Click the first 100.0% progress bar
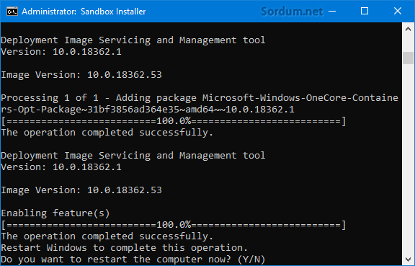 174,121
